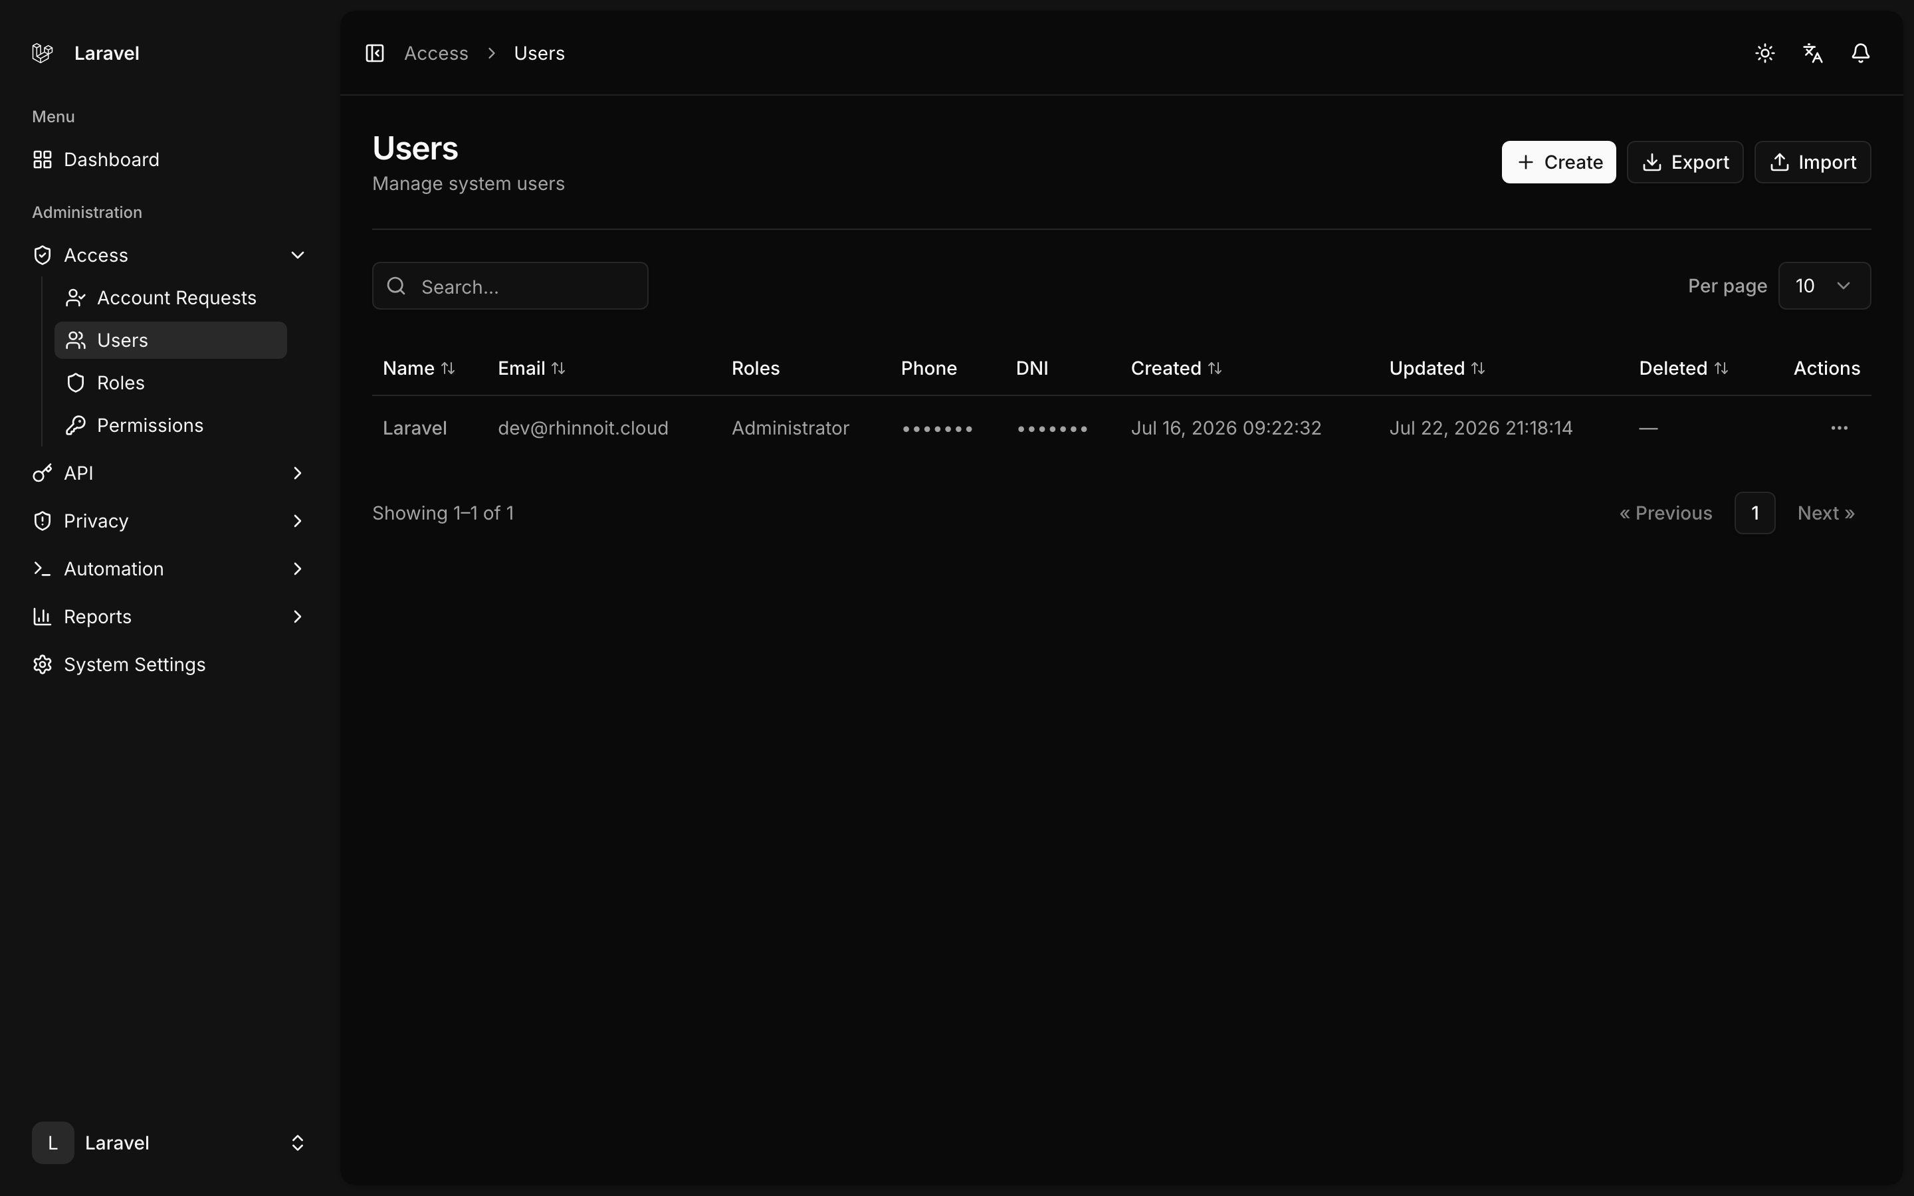Click the Dashboard grid icon
Image resolution: width=1914 pixels, height=1196 pixels.
(x=43, y=159)
